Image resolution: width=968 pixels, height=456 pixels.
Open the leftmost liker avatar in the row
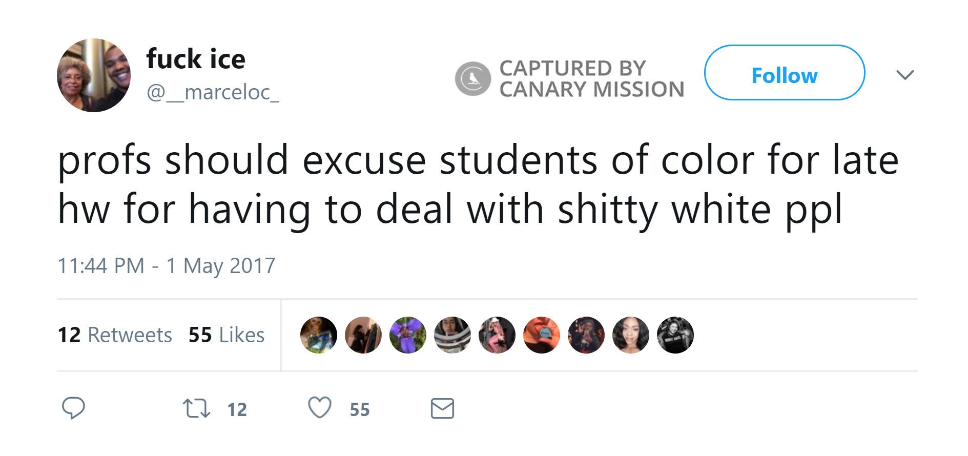pyautogui.click(x=319, y=335)
